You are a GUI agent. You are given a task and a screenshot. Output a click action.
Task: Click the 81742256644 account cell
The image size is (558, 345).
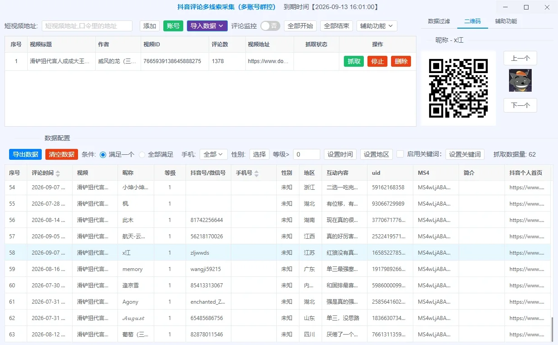[x=208, y=220]
